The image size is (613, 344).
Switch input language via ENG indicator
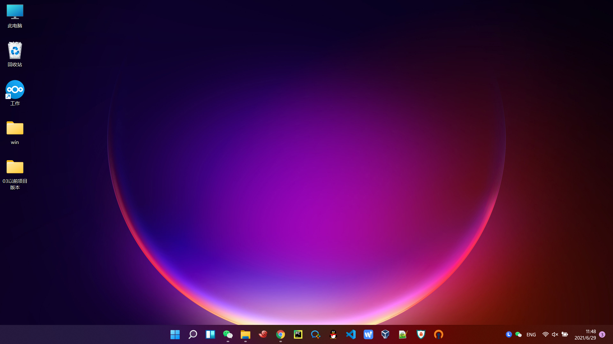click(531, 334)
